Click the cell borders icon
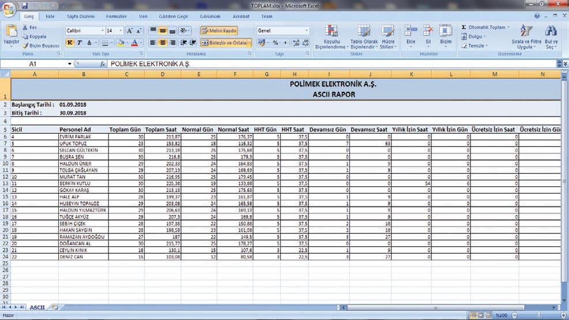569x320 pixels. [105, 43]
